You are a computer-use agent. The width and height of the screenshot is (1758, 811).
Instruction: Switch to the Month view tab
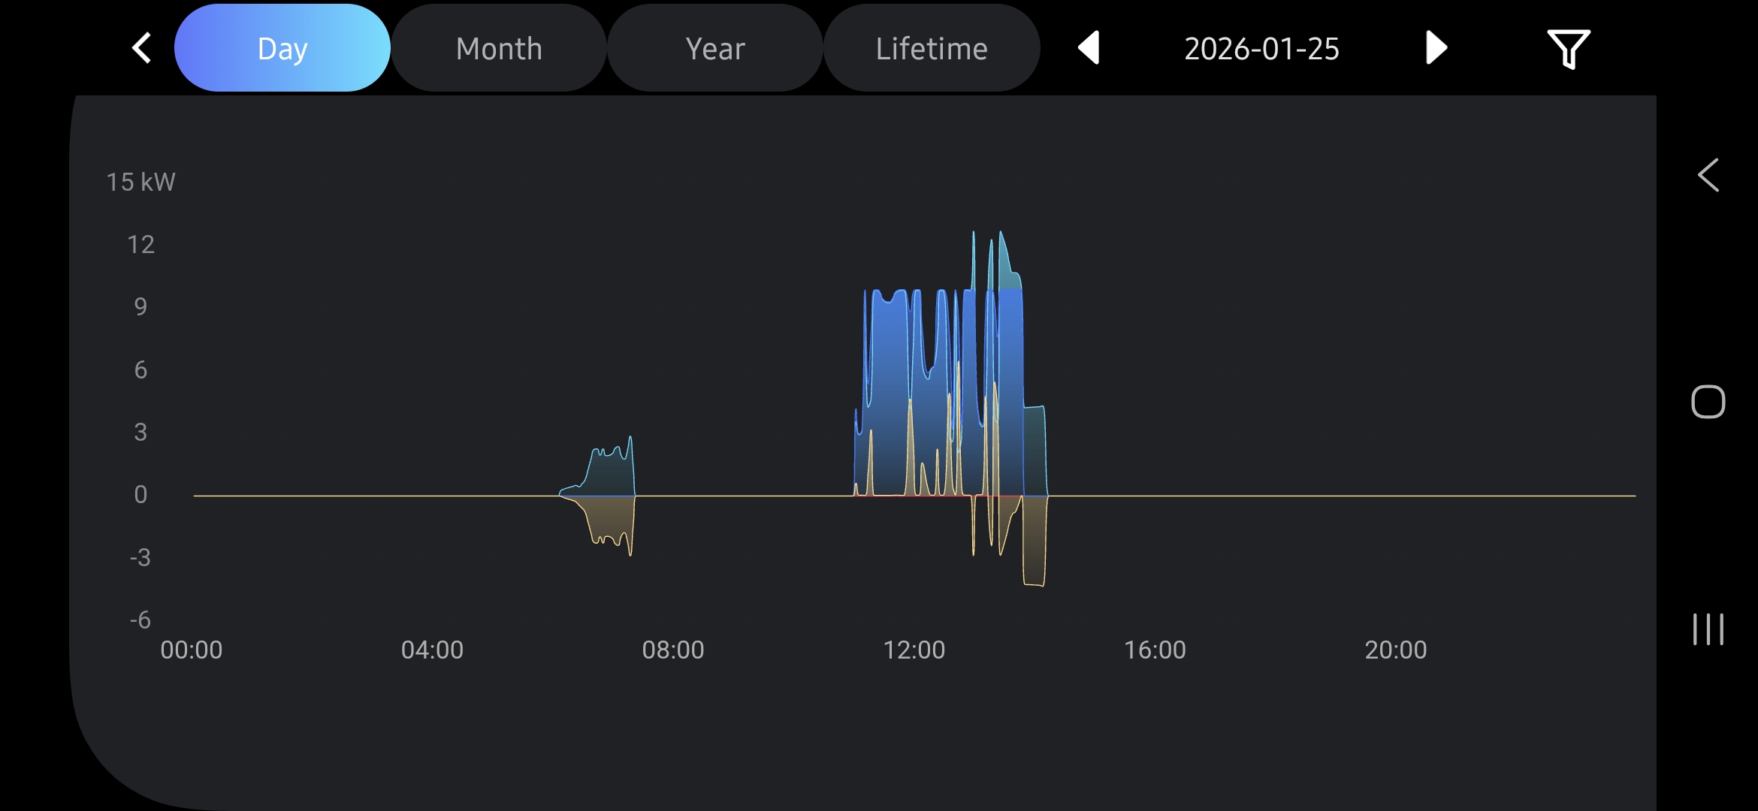(x=499, y=48)
